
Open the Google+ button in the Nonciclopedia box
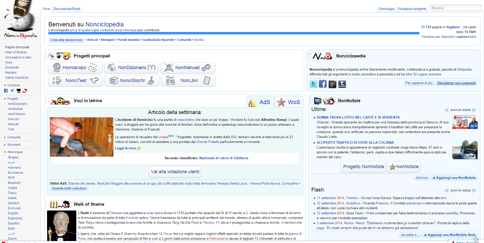tap(332, 84)
